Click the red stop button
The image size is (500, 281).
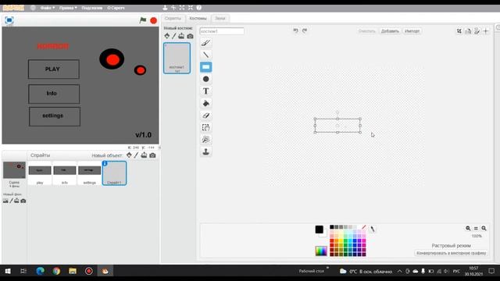tap(153, 20)
